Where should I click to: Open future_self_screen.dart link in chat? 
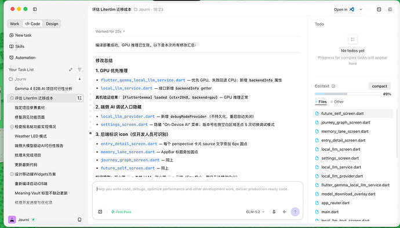pyautogui.click(x=128, y=168)
